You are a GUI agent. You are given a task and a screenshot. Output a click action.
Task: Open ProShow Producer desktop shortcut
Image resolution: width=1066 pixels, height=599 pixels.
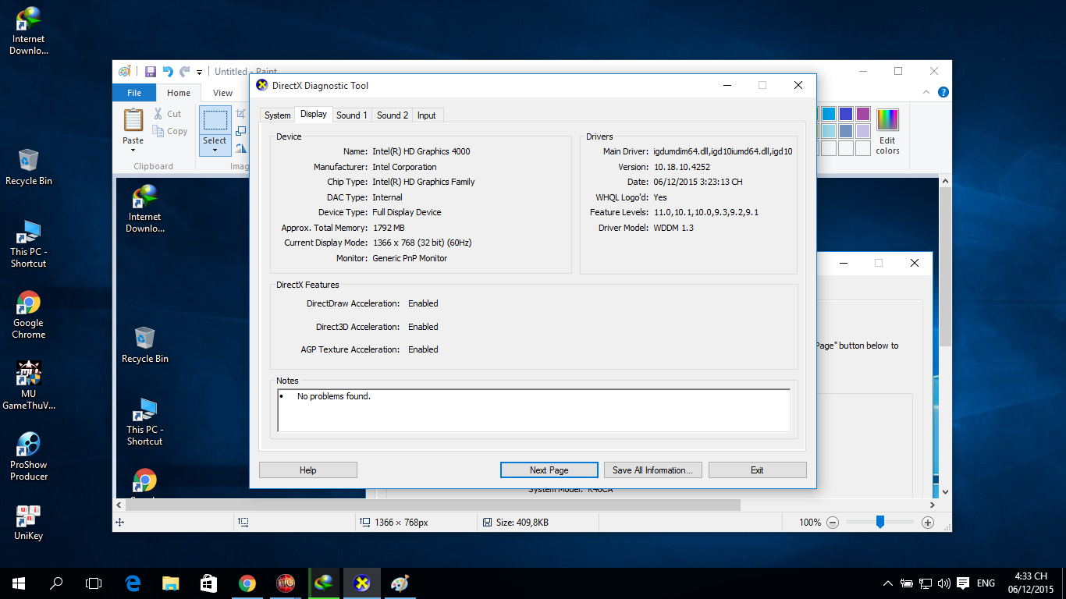pyautogui.click(x=29, y=457)
